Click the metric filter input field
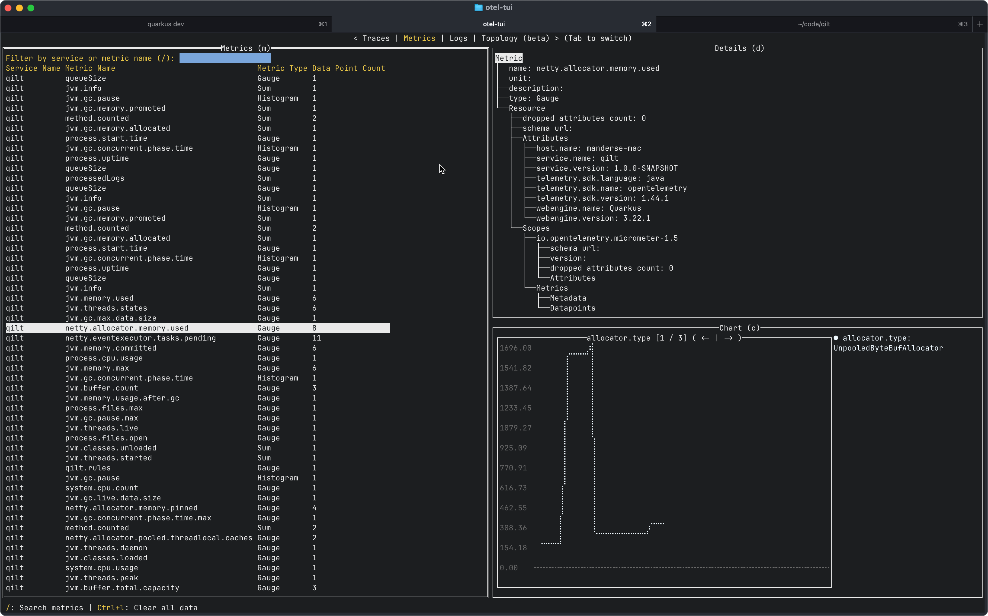Image resolution: width=988 pixels, height=616 pixels. point(225,58)
